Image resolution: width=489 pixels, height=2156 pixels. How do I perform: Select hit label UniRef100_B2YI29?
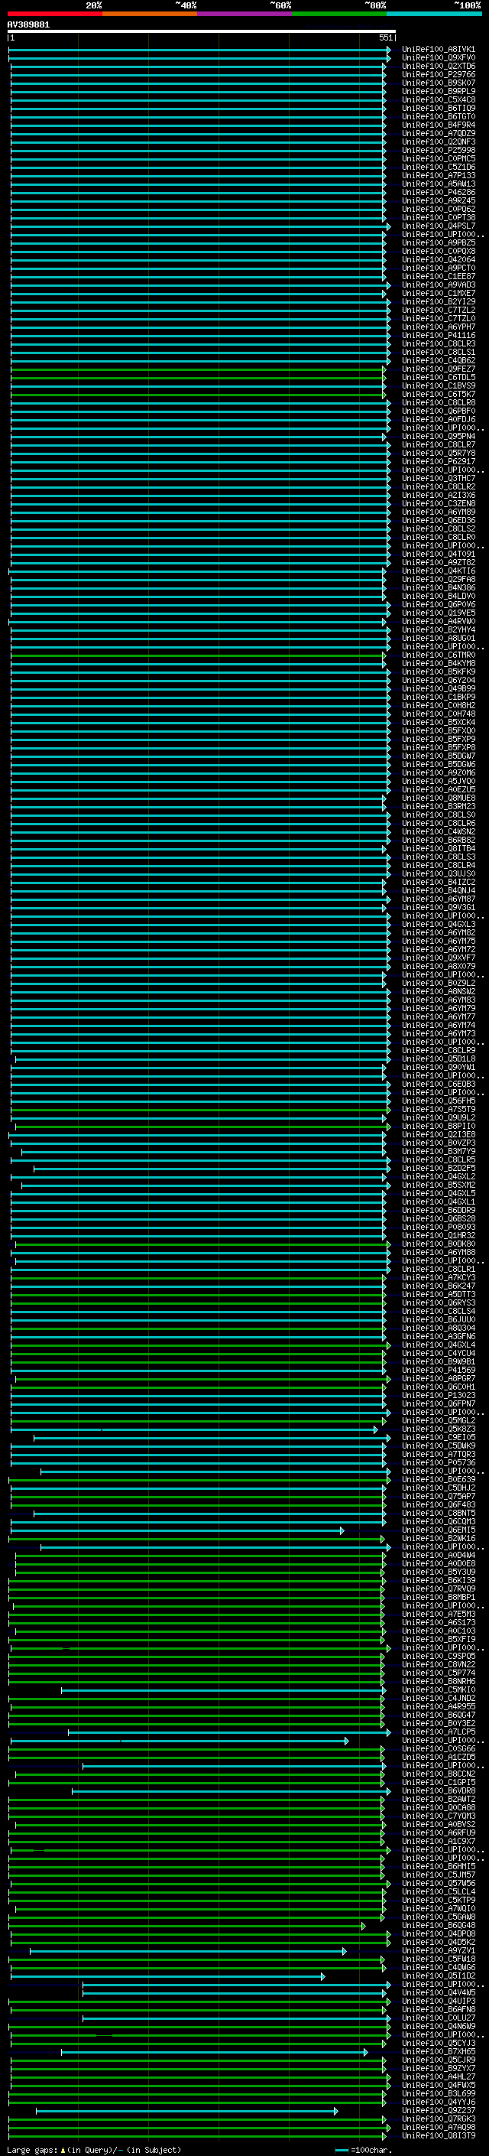(x=438, y=302)
